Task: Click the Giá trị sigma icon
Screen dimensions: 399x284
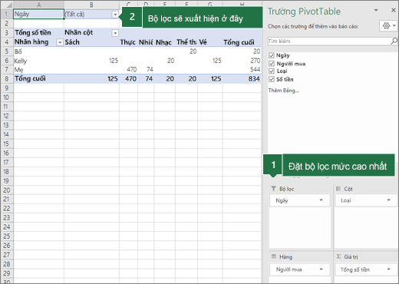Action: [338, 256]
